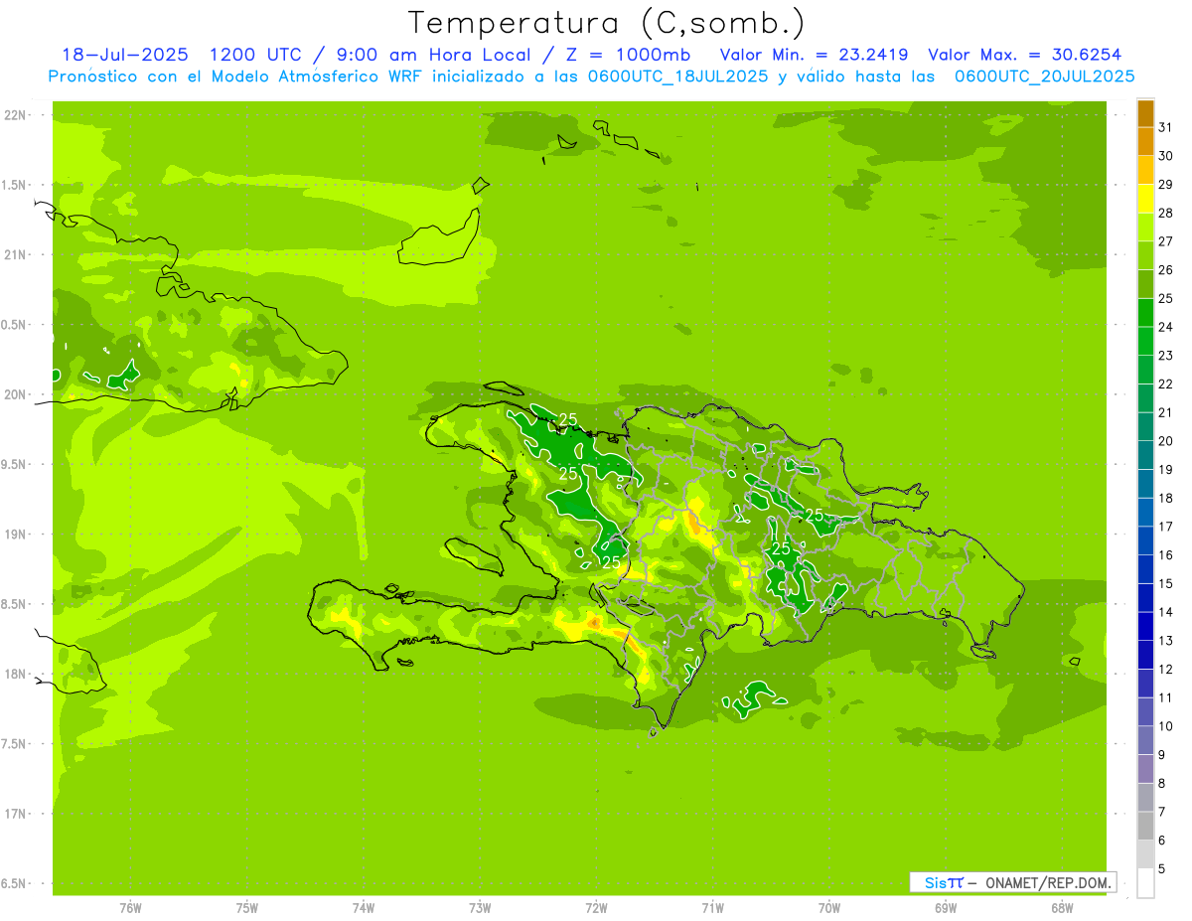The width and height of the screenshot is (1192, 921).
Task: Click the '9.5N' latitude axis label
Action: tap(15, 464)
